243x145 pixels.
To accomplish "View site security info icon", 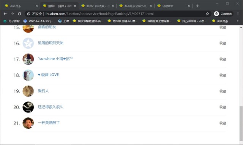I will pos(29,14).
